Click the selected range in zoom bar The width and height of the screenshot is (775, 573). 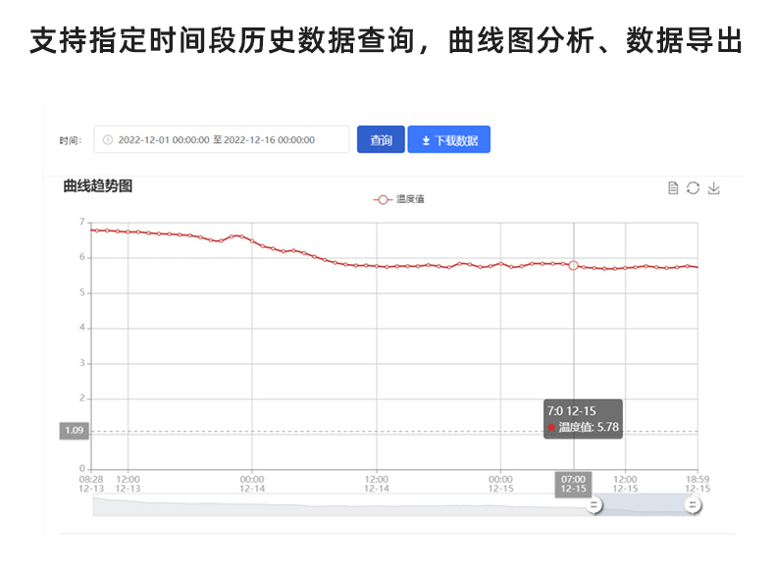(x=644, y=505)
